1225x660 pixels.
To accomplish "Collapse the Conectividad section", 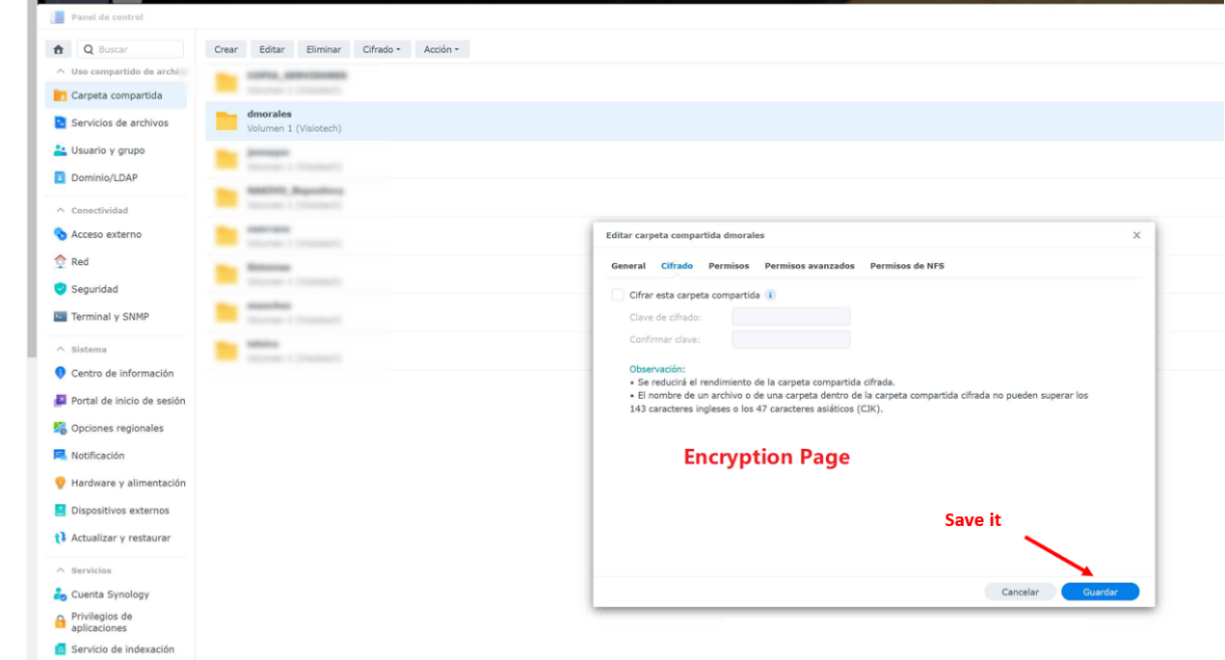I will click(61, 210).
